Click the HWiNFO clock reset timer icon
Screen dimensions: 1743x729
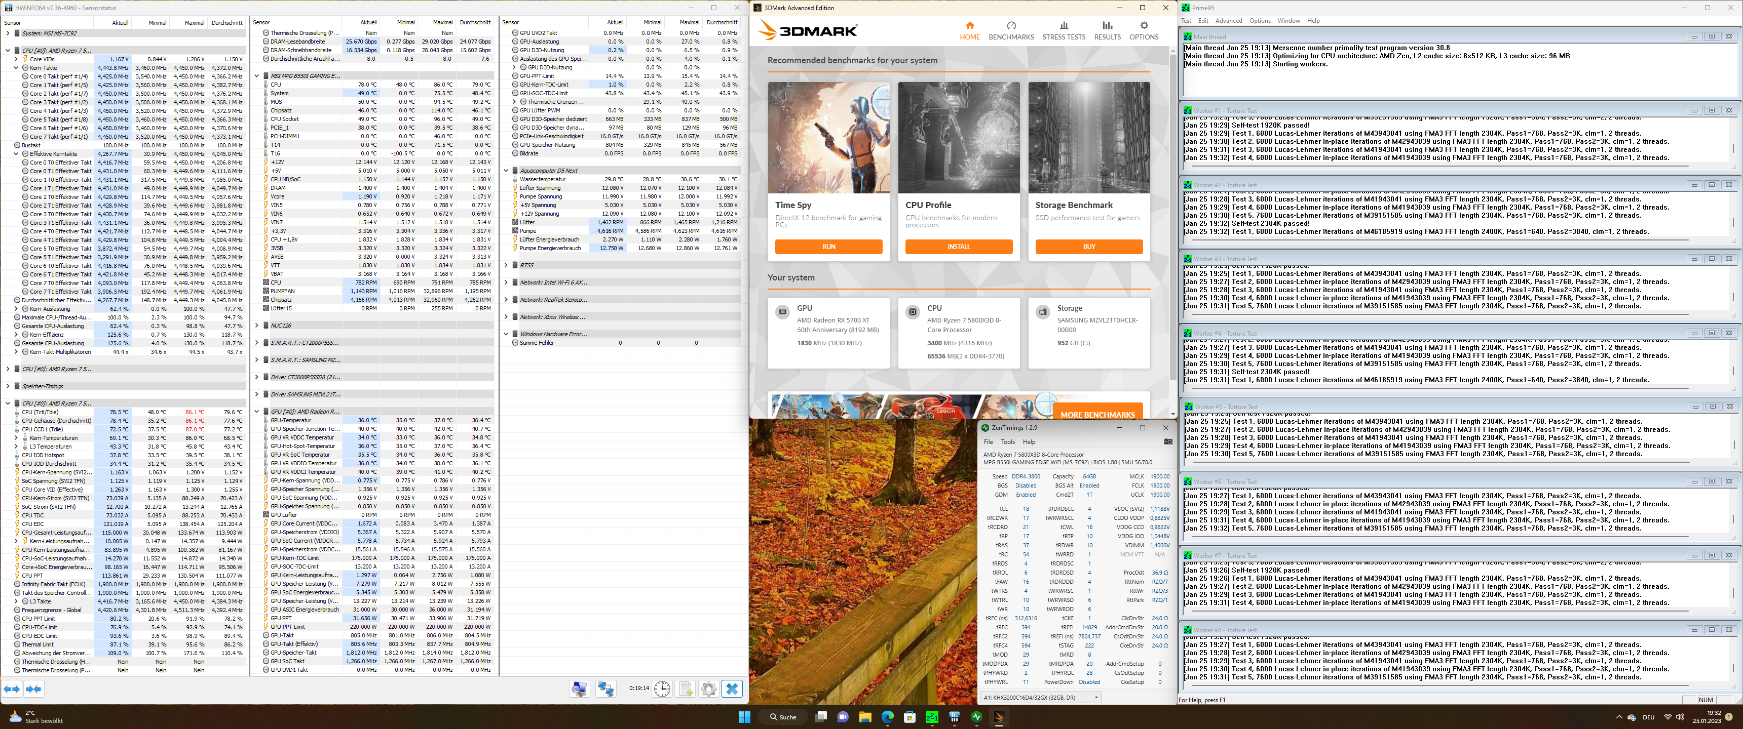[x=662, y=689]
